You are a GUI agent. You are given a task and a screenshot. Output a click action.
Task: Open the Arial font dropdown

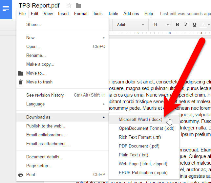pyautogui.click(x=130, y=25)
